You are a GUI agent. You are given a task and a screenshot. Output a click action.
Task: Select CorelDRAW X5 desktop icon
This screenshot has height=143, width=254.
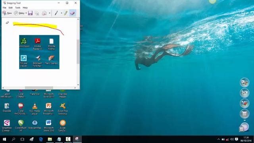(x=21, y=126)
